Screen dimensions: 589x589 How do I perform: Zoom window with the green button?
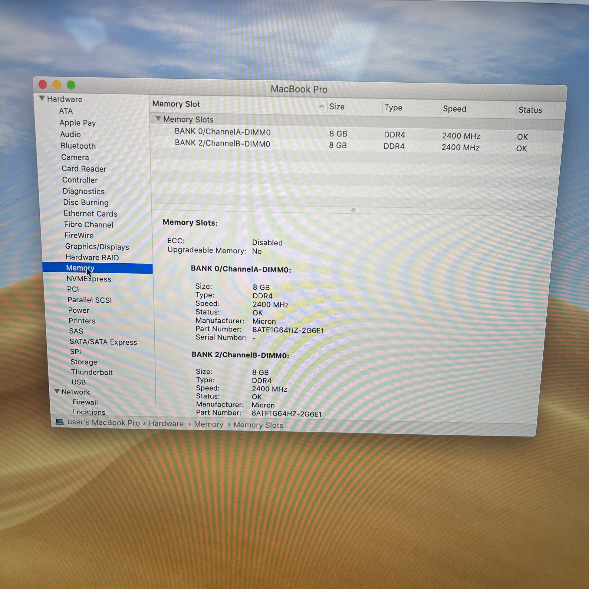(71, 85)
